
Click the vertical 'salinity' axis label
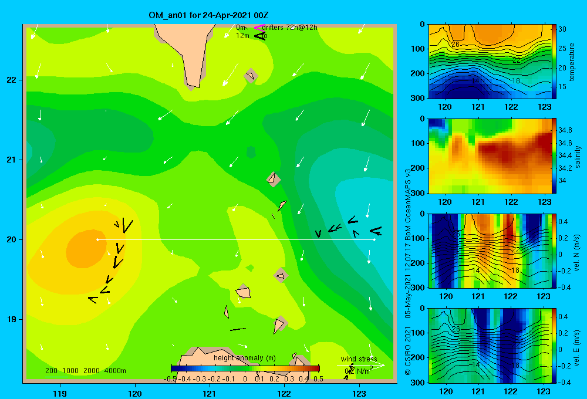[578, 157]
